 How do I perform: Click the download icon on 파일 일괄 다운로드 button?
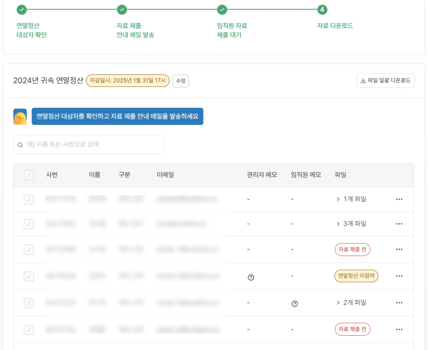(363, 81)
